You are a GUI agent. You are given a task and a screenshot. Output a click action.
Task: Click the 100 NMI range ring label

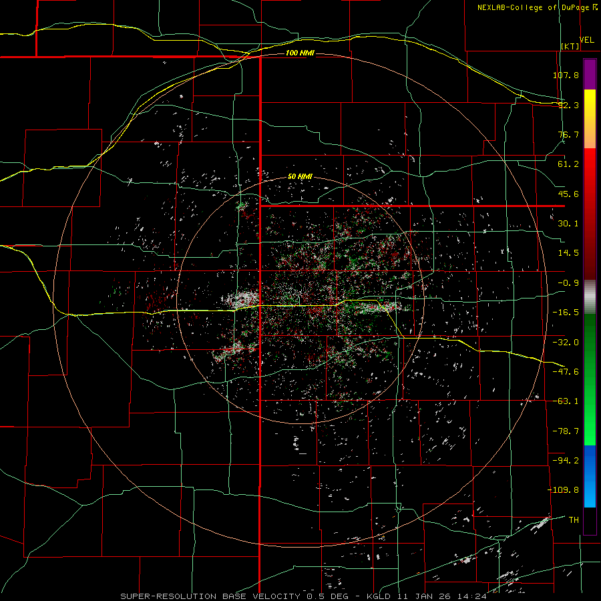(x=300, y=53)
